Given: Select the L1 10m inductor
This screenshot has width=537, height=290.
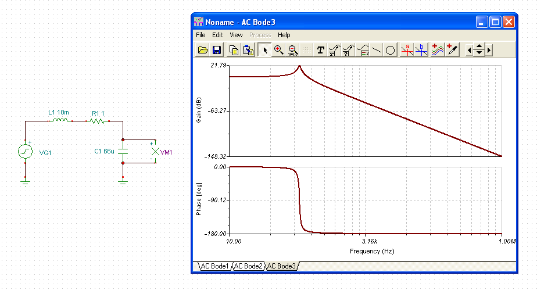Looking at the screenshot, I should tap(60, 120).
